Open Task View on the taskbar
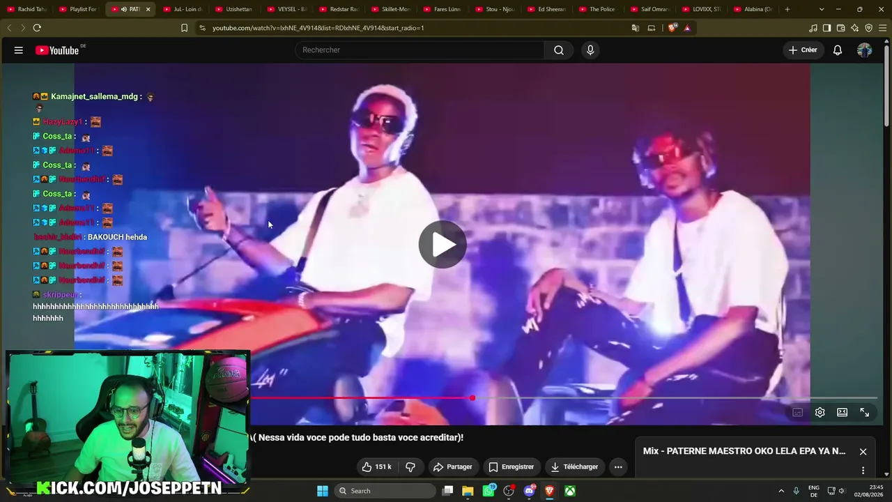This screenshot has width=892, height=502. tap(448, 491)
